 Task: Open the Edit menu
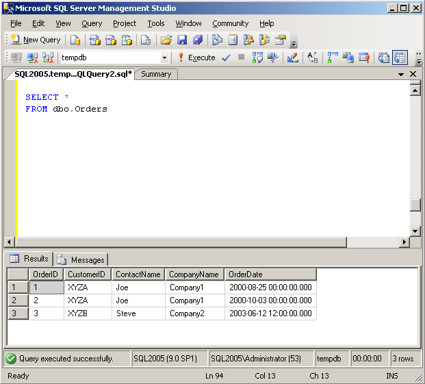pos(38,23)
